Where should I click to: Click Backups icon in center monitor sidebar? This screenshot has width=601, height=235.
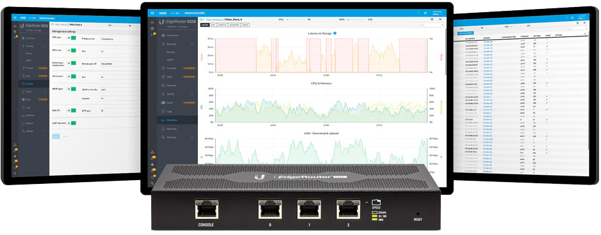click(x=163, y=129)
